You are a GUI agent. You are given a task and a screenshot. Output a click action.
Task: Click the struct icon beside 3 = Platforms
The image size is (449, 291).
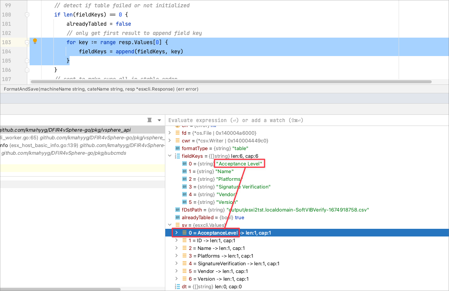coord(185,256)
